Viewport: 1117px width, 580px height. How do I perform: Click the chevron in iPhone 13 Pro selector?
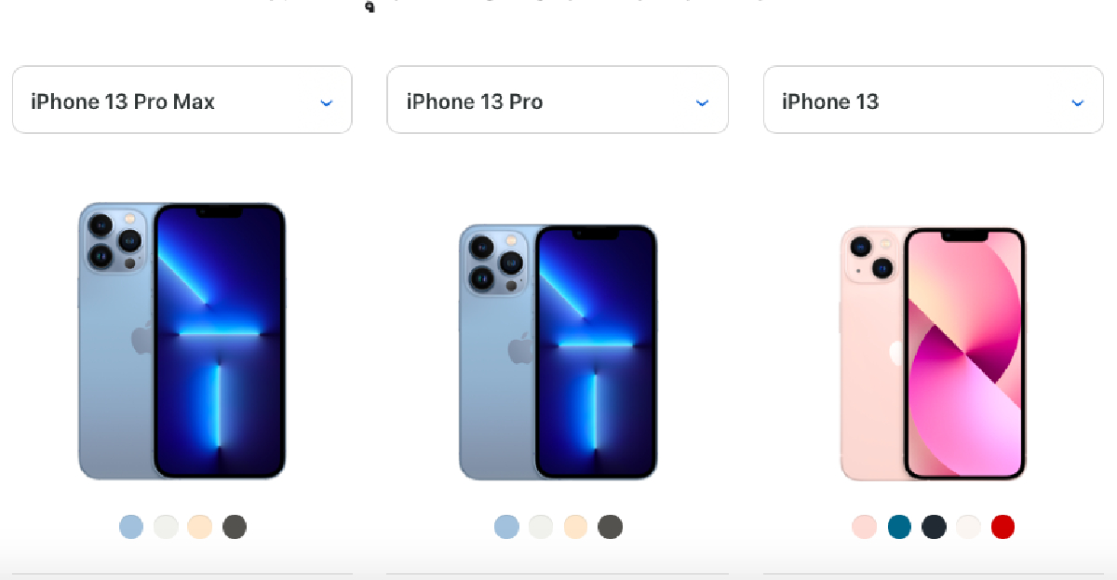click(702, 102)
